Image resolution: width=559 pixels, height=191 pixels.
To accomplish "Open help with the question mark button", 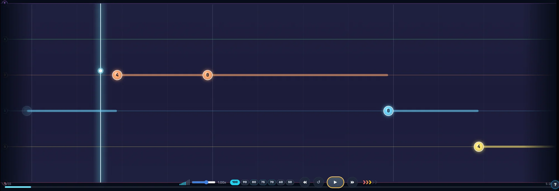I will pyautogui.click(x=555, y=185).
